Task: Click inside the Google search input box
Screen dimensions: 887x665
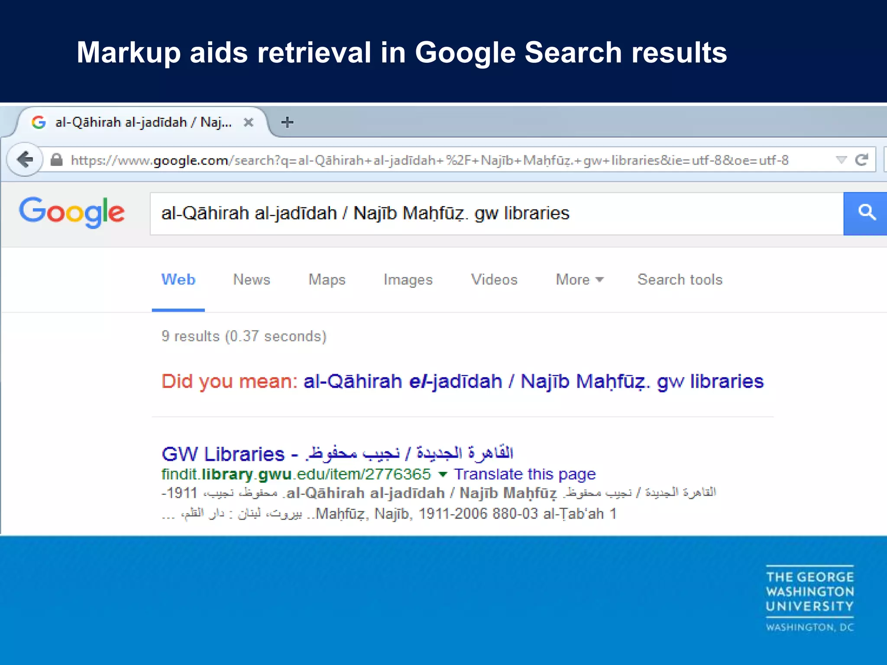Action: coord(496,213)
